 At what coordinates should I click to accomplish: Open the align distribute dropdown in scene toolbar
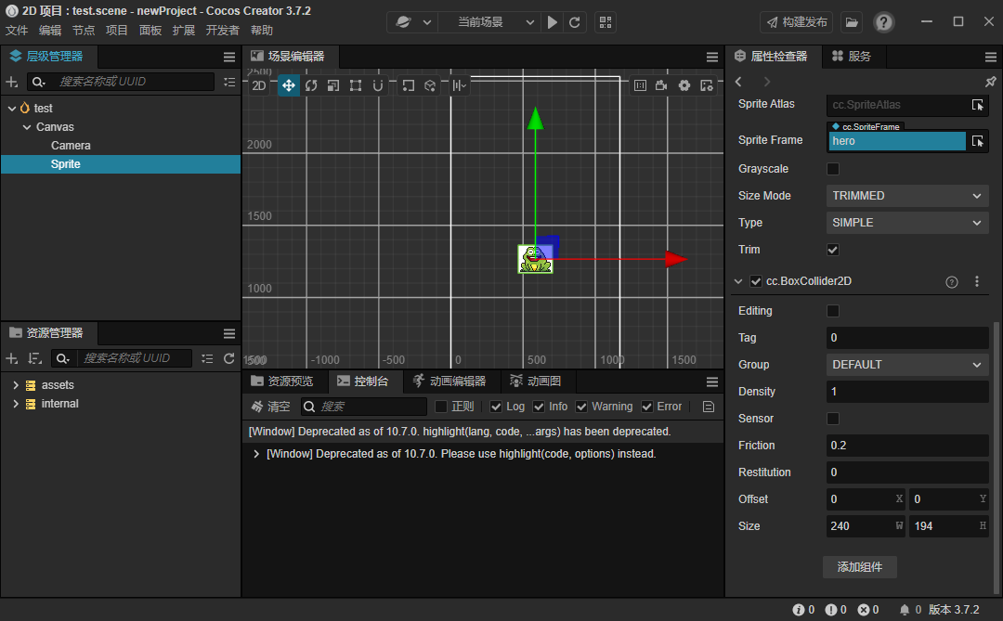[459, 85]
